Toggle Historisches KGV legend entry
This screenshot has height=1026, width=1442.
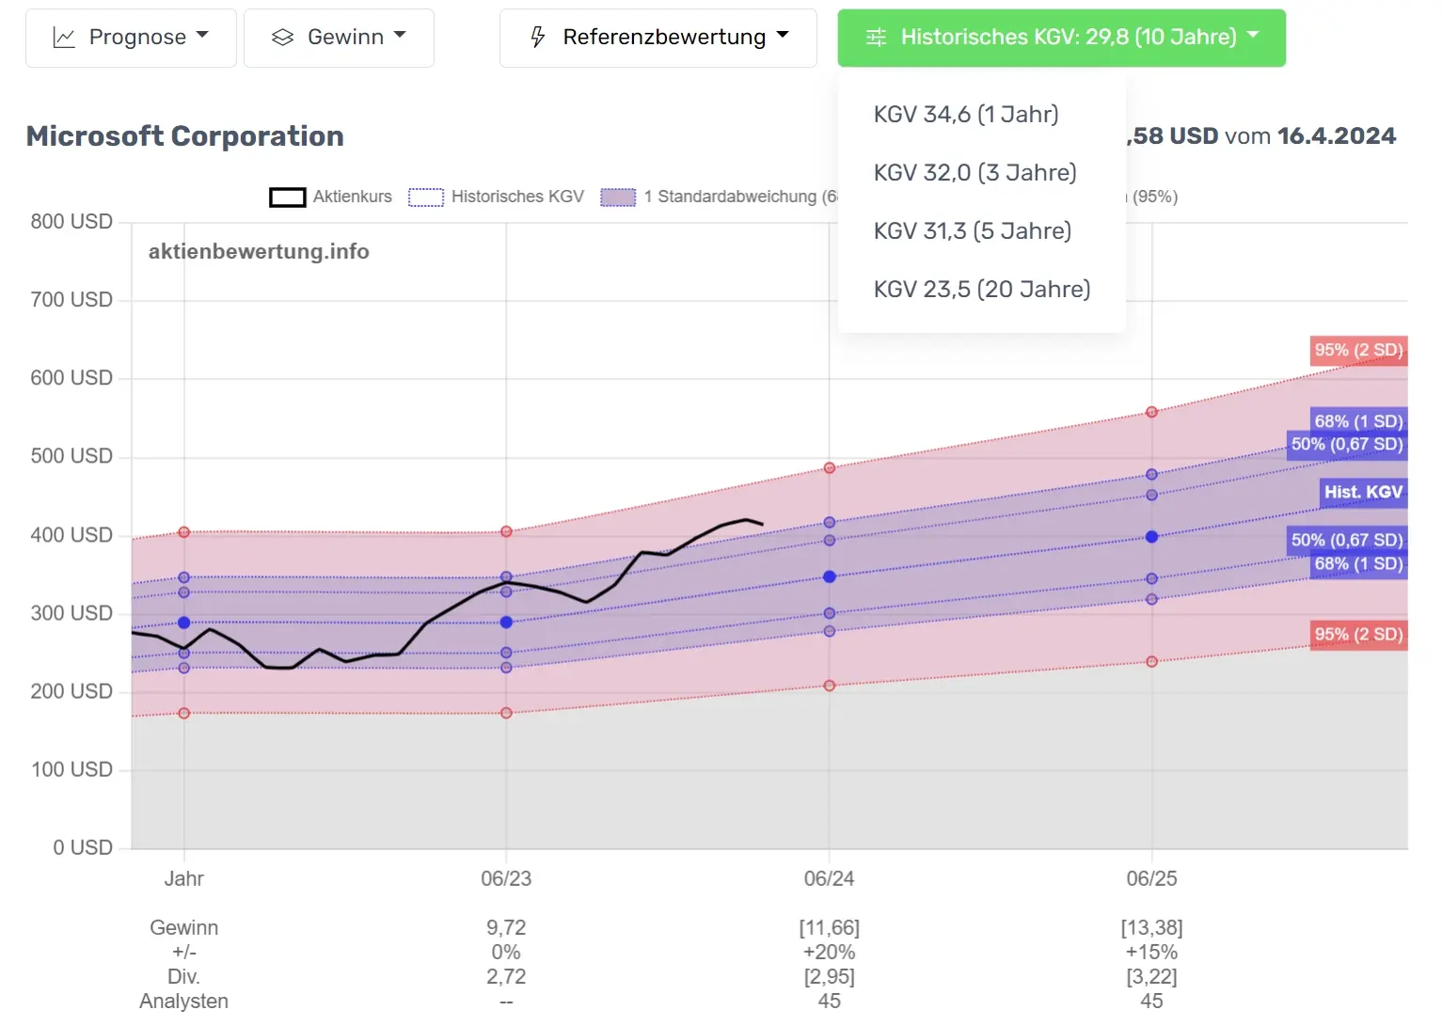tap(497, 197)
